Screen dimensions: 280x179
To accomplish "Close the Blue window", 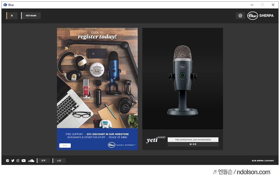I will 273,5.
